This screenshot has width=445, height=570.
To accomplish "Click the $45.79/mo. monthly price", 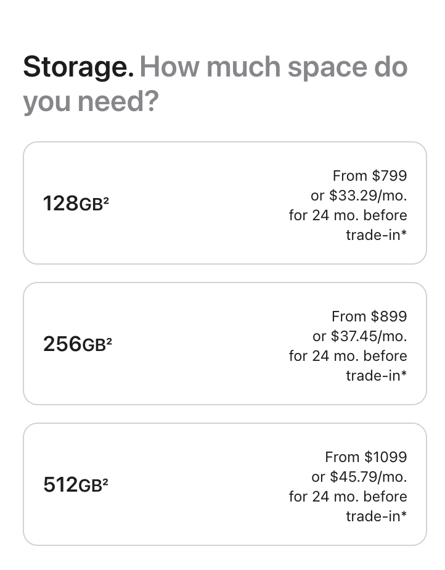I will pos(369,477).
